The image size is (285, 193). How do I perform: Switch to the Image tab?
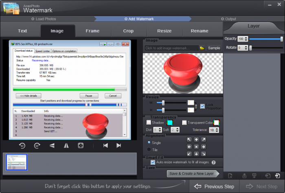point(57,31)
